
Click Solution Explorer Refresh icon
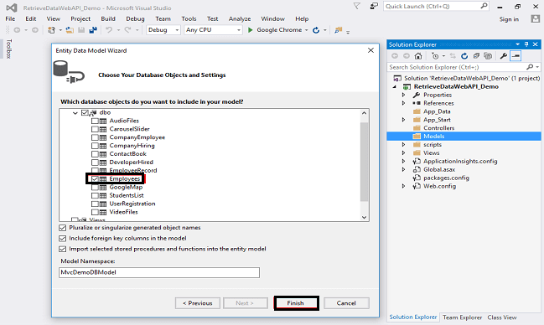point(464,56)
